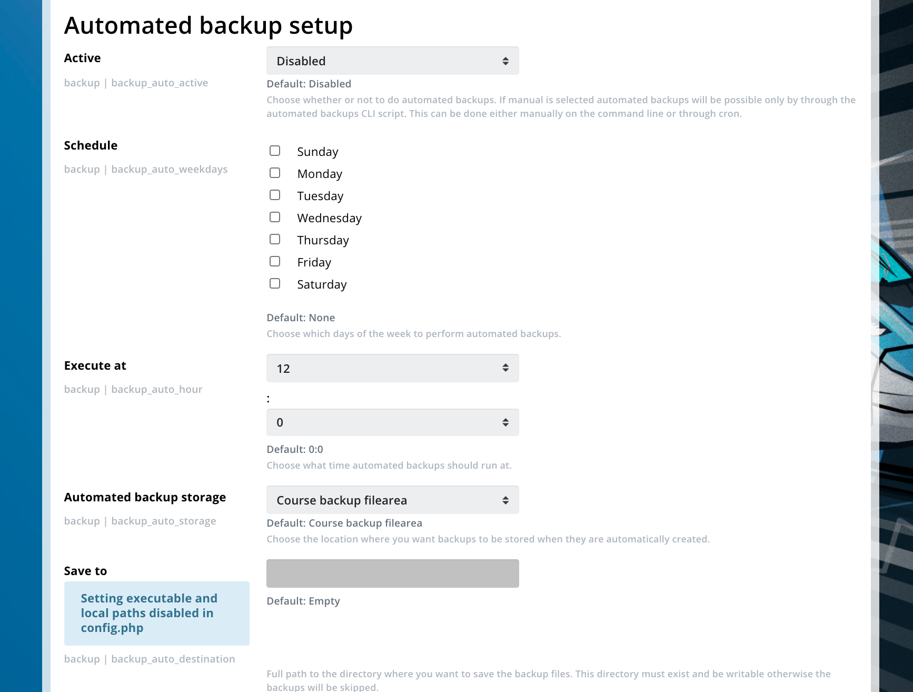The height and width of the screenshot is (692, 913).
Task: Click description about choosing backup weekdays
Action: tap(414, 333)
